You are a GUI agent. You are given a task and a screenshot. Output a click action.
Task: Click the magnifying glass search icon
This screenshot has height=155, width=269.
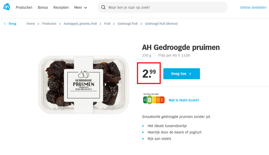point(103,7)
